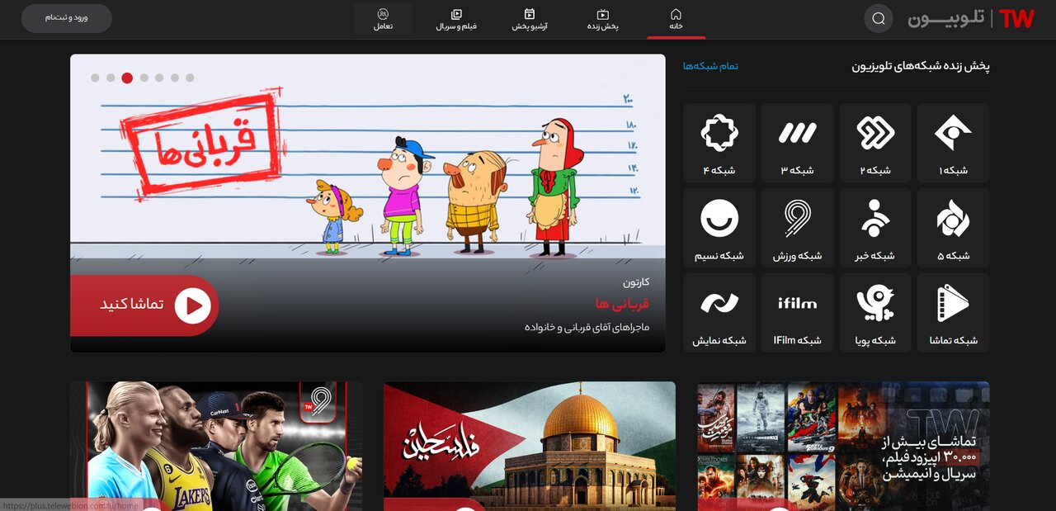
Task: Open the شبکه پویا kids channel
Action: pos(875,313)
